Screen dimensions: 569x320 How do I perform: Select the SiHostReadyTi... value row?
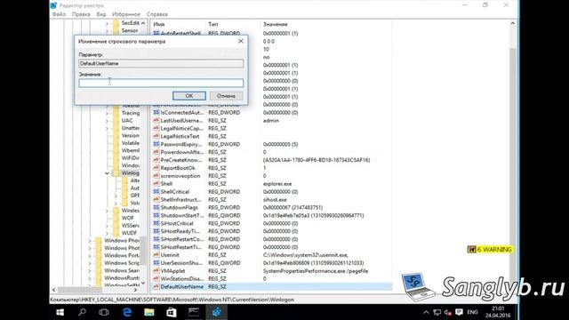[x=271, y=231]
